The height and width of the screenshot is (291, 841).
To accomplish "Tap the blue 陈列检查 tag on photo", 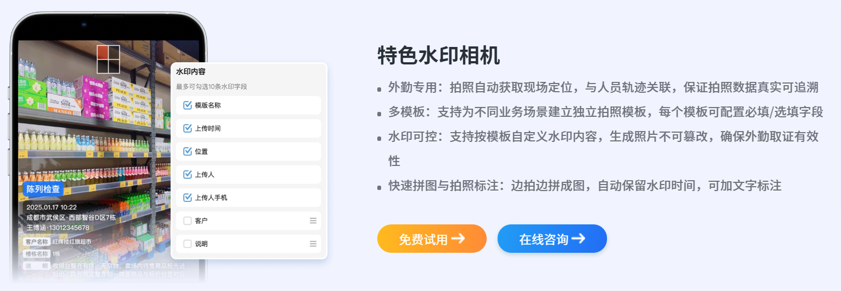I will (44, 189).
